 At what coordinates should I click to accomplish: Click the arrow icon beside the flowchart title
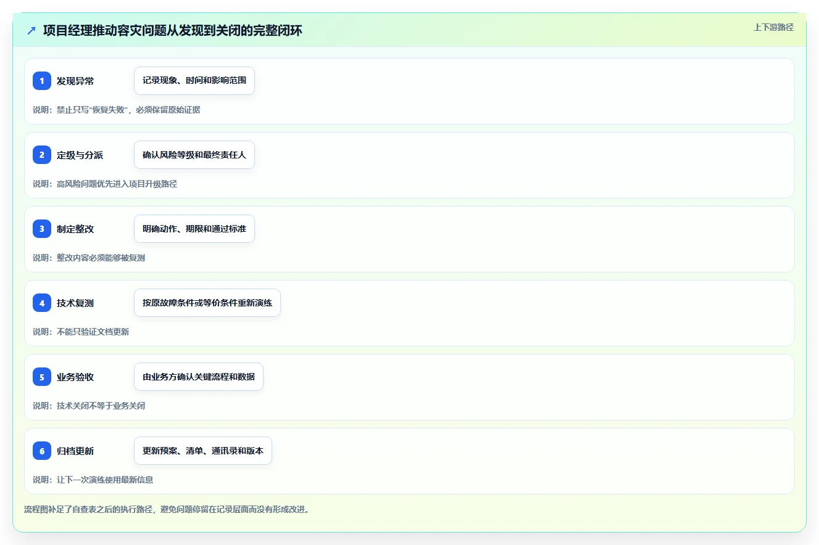tap(31, 30)
